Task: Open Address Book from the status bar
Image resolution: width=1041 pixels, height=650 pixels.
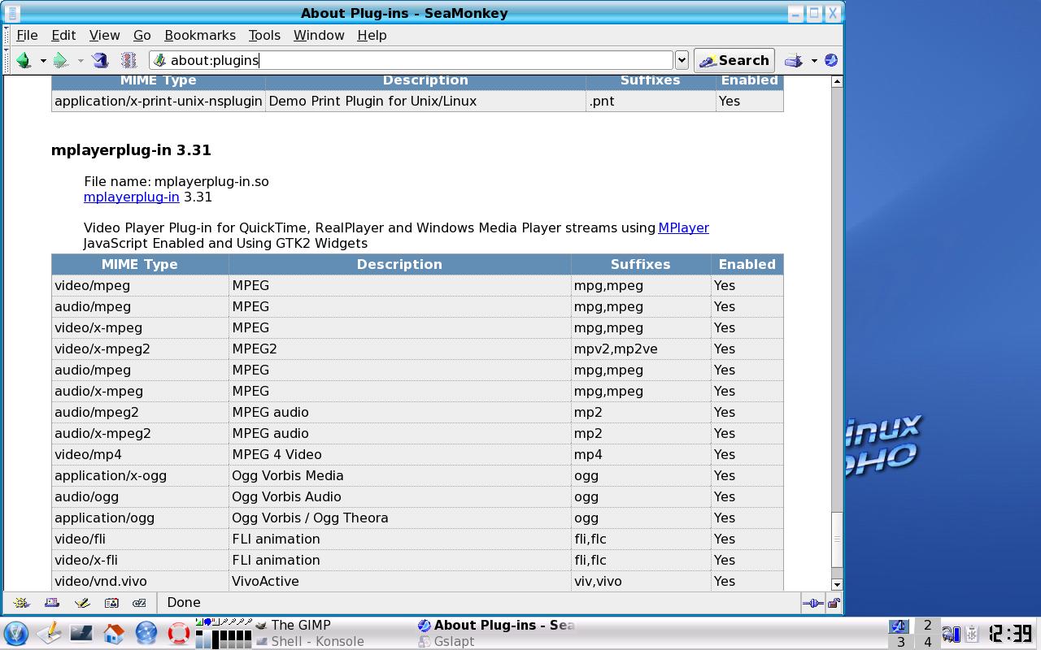Action: [111, 603]
